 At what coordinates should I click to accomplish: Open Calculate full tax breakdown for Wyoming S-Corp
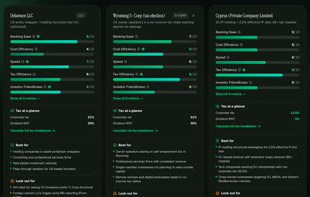tap(135, 131)
